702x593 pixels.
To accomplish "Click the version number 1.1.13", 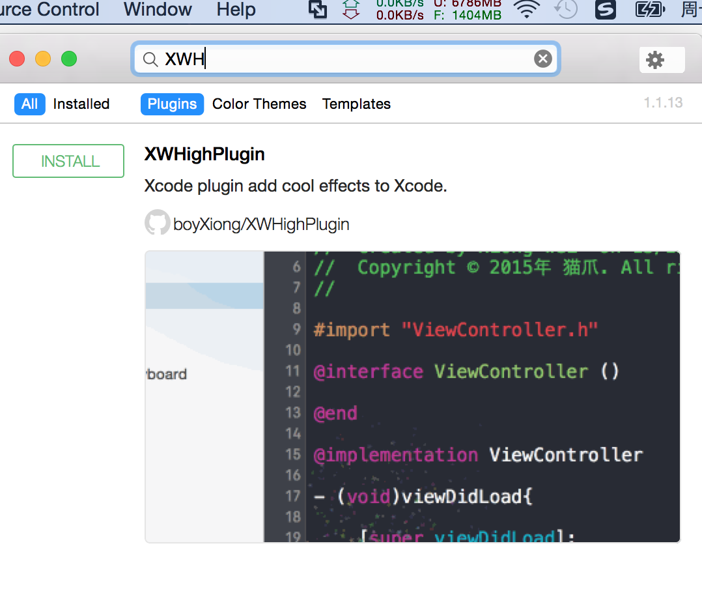I will (663, 102).
